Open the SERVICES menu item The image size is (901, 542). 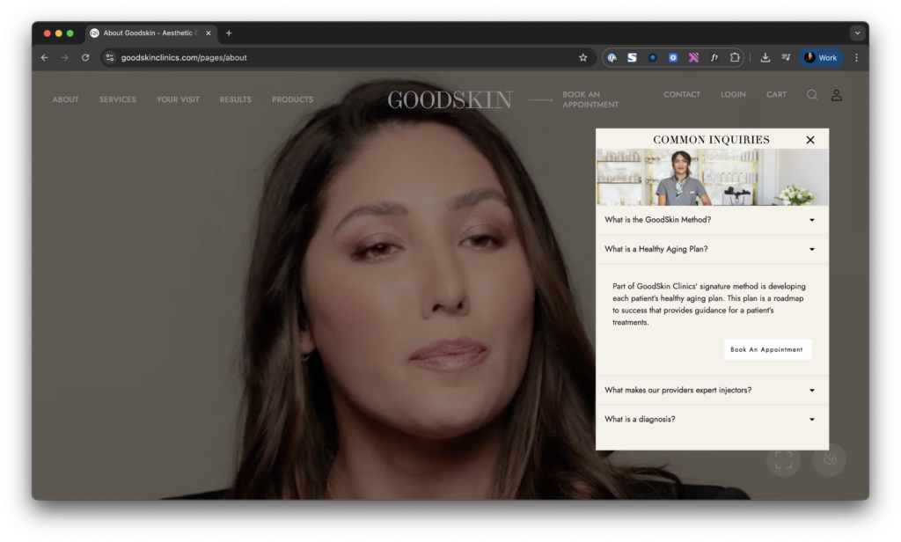[117, 99]
